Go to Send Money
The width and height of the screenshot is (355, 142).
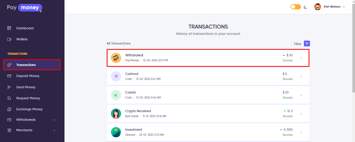click(26, 87)
